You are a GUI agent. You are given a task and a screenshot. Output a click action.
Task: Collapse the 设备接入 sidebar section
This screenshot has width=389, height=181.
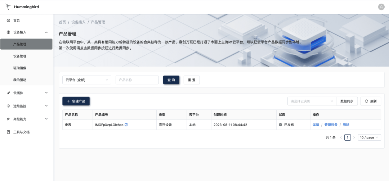click(x=46, y=32)
